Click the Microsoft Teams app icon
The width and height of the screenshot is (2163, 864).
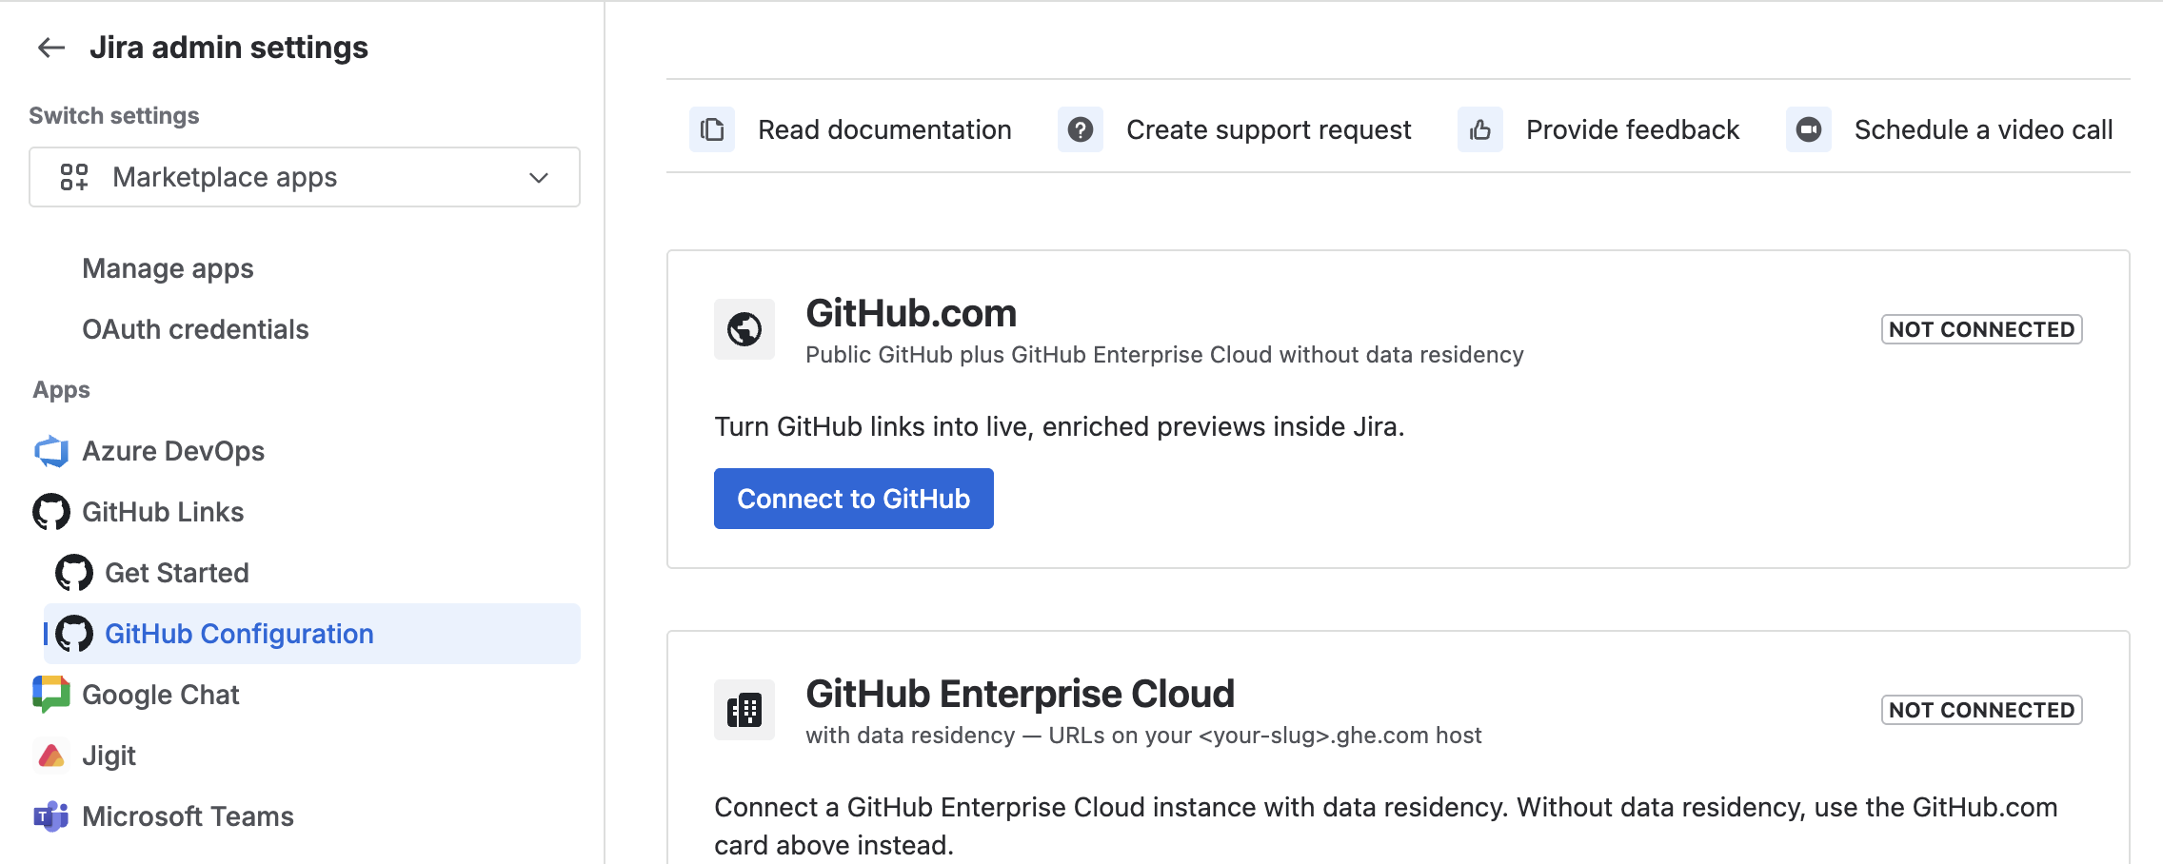[51, 816]
